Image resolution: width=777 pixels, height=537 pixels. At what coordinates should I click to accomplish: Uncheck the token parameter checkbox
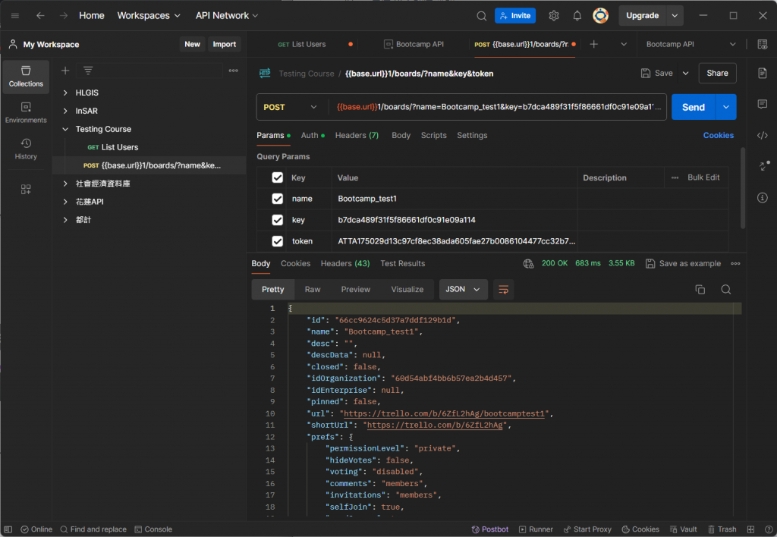click(x=278, y=241)
